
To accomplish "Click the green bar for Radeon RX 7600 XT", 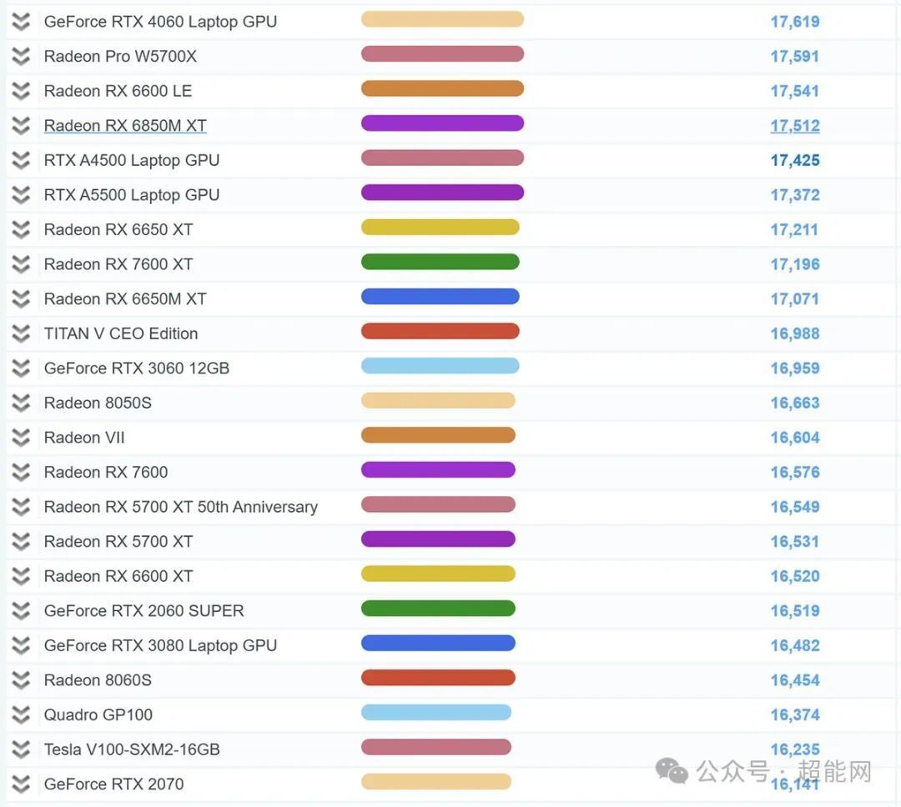I will pyautogui.click(x=440, y=262).
